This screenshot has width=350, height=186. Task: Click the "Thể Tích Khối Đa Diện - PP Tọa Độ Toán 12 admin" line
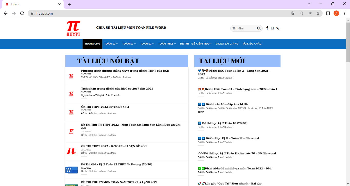(106, 78)
